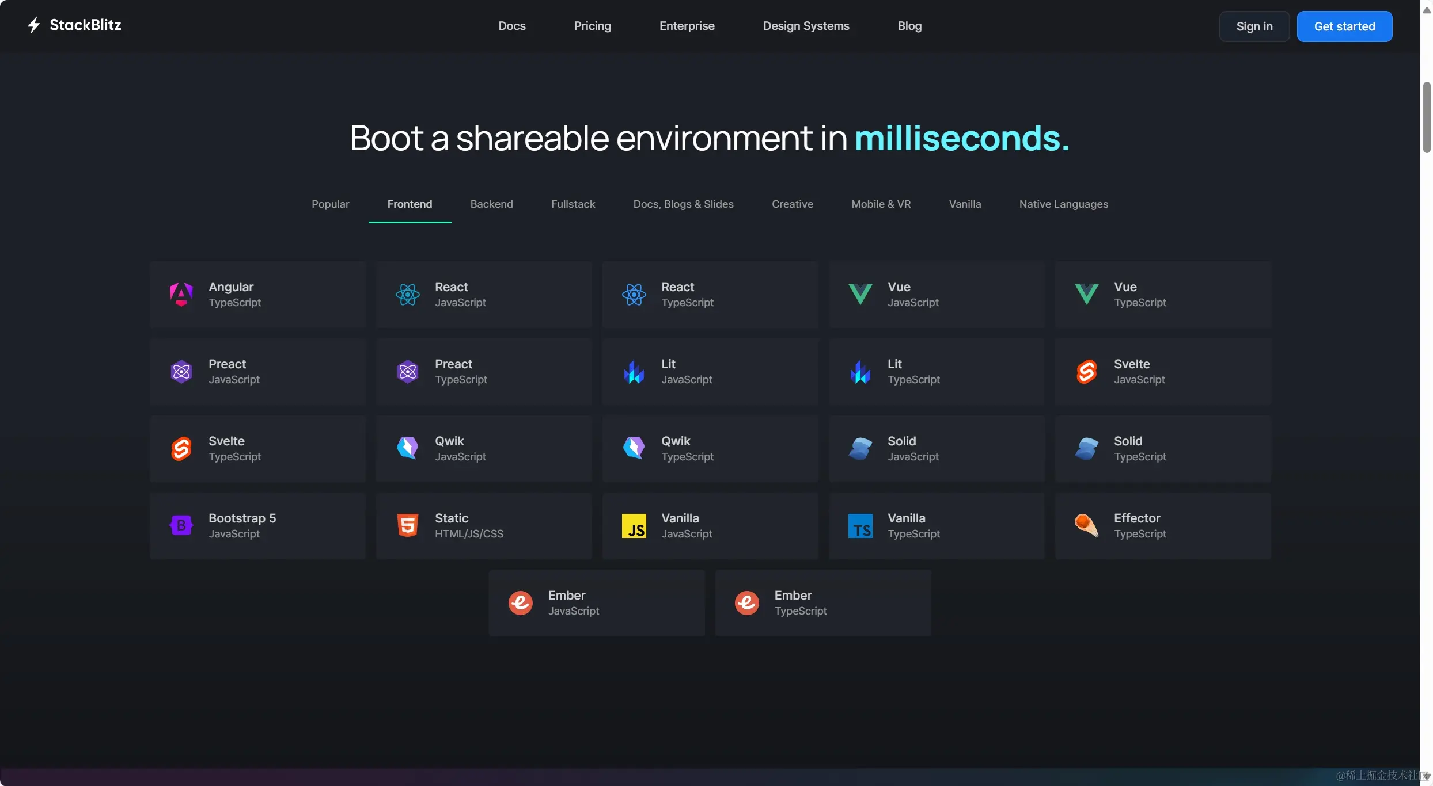The height and width of the screenshot is (786, 1433).
Task: Switch to the Backend tab
Action: pyautogui.click(x=491, y=204)
